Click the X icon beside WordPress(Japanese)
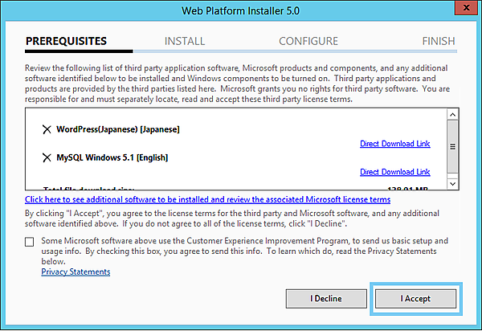 click(46, 129)
